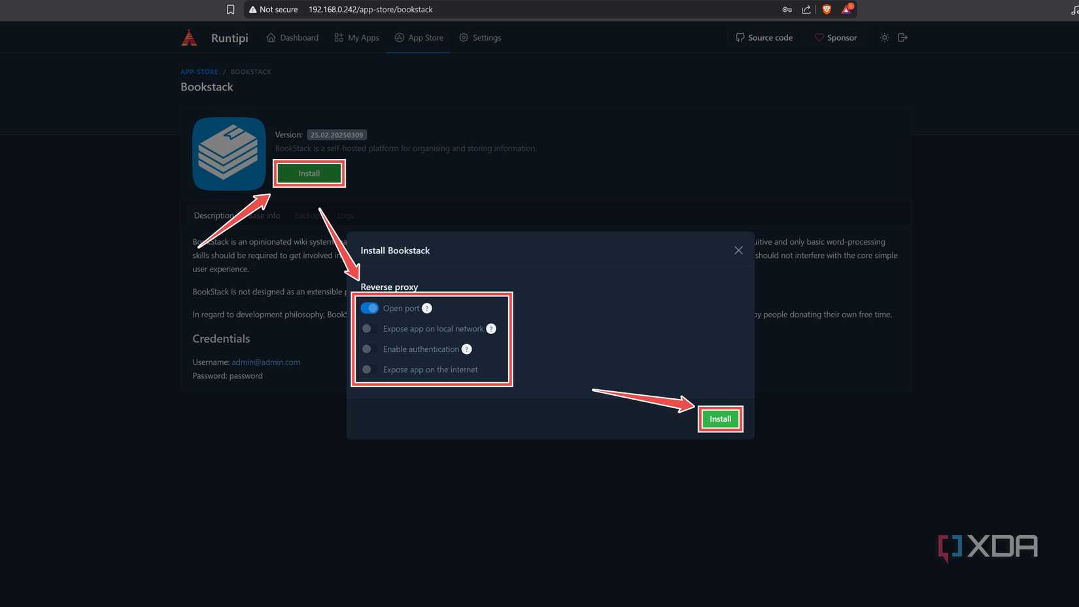Click the share icon in the address bar
1079x607 pixels.
[806, 9]
